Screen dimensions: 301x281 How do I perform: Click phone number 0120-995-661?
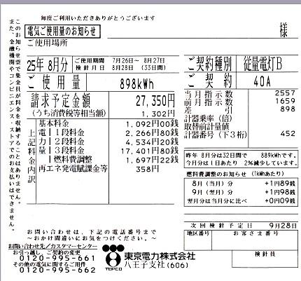click(57, 259)
